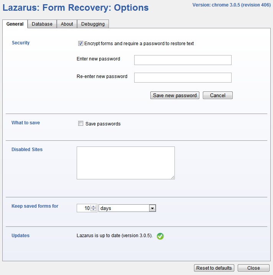The image size is (273, 275).
Task: Focus the Re-enter new password field
Action: (x=183, y=78)
